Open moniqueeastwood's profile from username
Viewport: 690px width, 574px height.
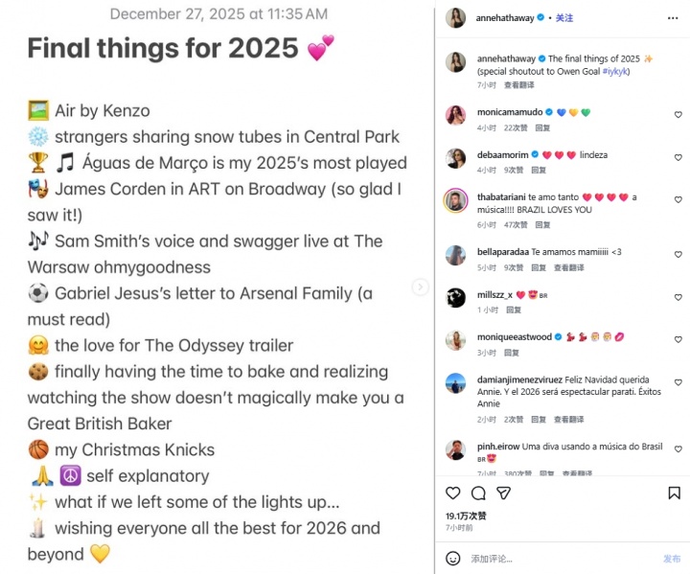513,337
